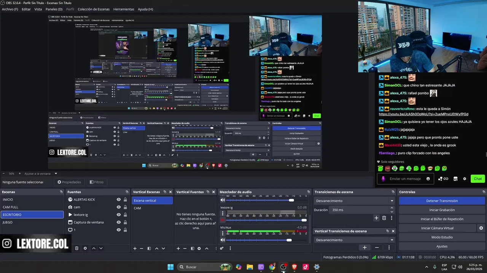The height and width of the screenshot is (273, 487).
Task: Open transition properties three-dot menu
Action: coord(392,218)
